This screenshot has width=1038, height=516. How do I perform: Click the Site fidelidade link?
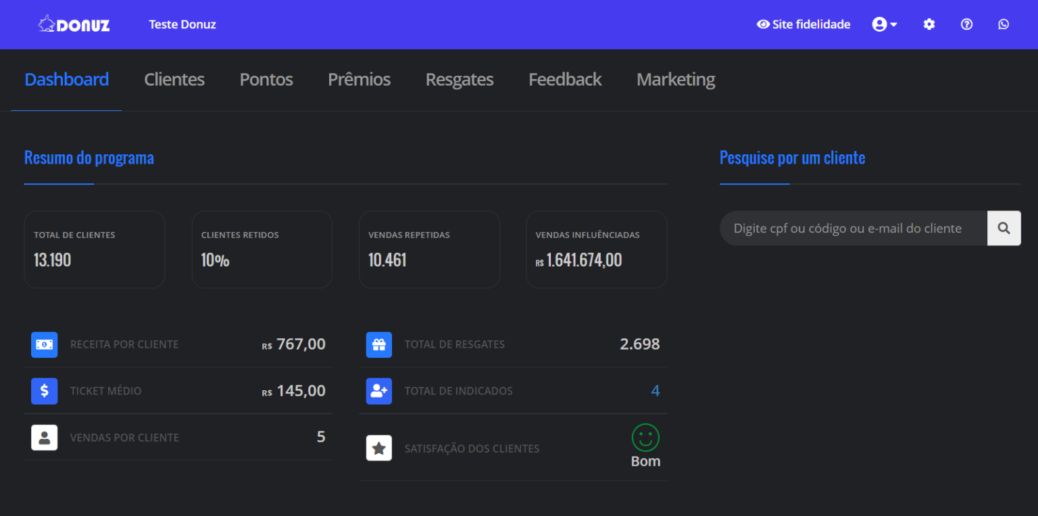coord(811,24)
